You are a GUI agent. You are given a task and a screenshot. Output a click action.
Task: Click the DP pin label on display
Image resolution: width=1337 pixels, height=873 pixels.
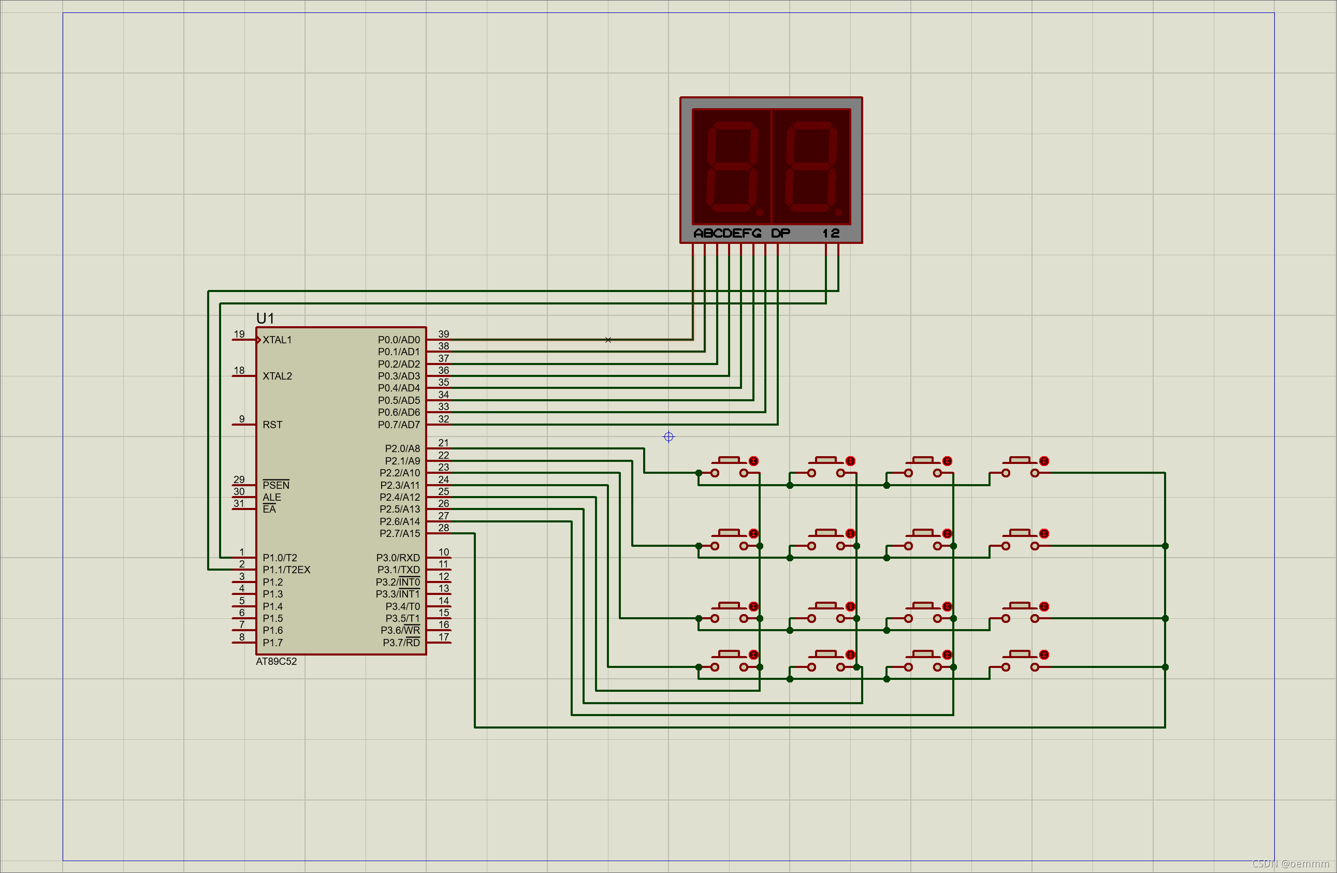pos(780,233)
